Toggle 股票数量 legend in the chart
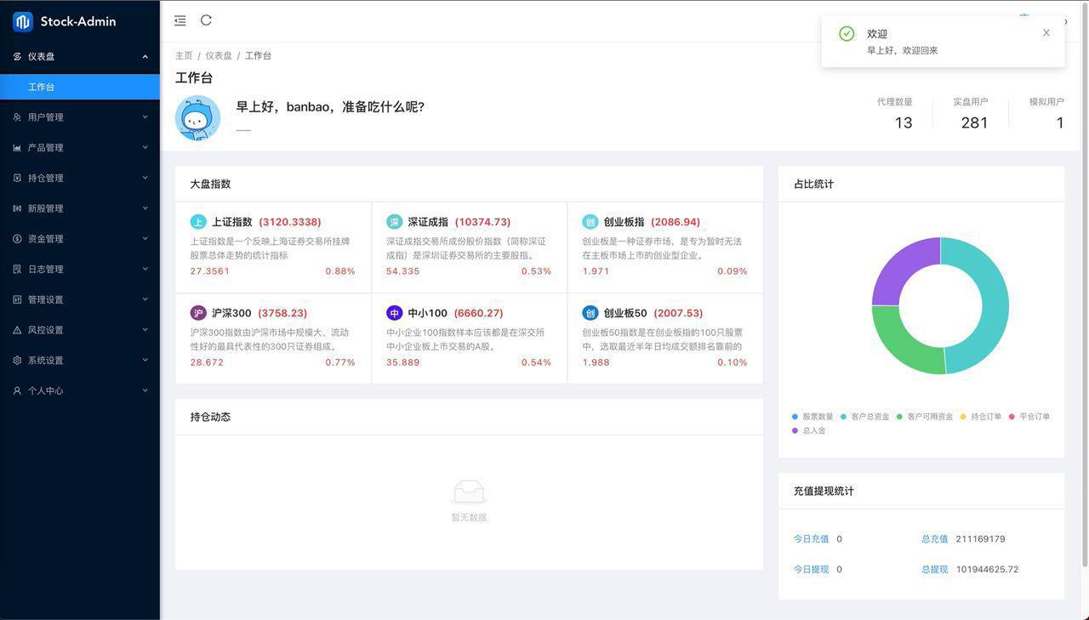The image size is (1089, 620). 812,417
